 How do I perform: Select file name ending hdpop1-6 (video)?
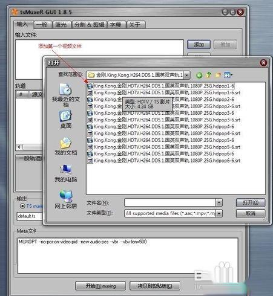point(164,86)
